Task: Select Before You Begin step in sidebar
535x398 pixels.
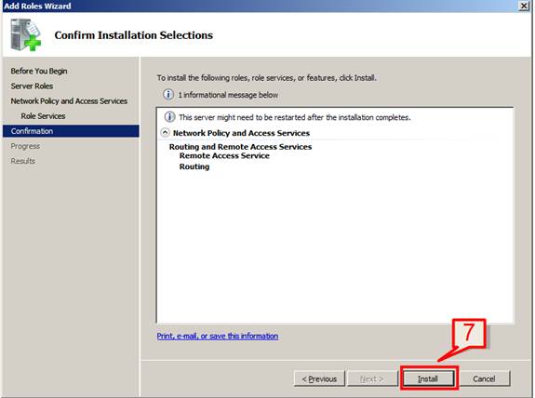Action: (39, 71)
